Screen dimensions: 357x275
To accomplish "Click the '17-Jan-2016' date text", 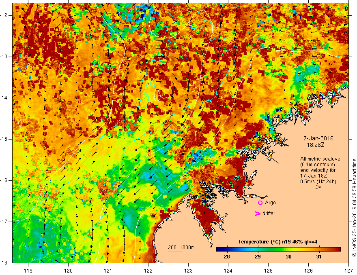I will tap(317, 138).
